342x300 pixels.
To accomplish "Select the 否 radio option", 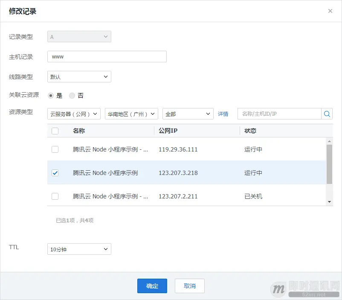I will [x=72, y=96].
